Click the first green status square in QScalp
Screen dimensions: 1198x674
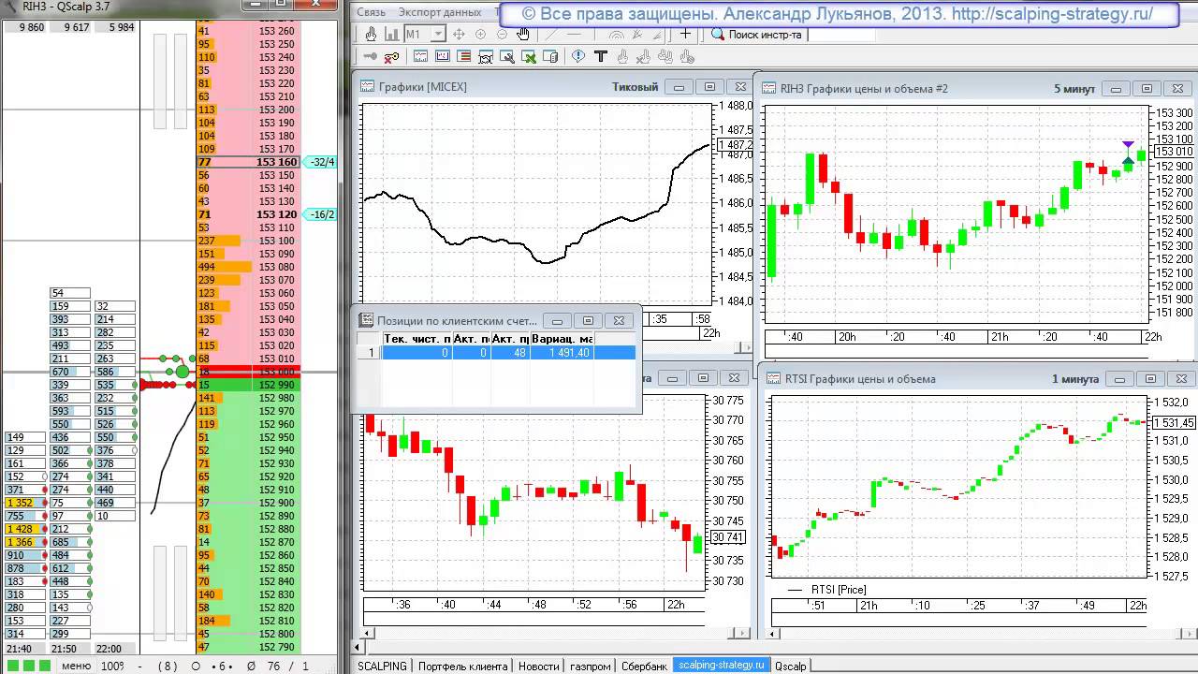pyautogui.click(x=12, y=666)
